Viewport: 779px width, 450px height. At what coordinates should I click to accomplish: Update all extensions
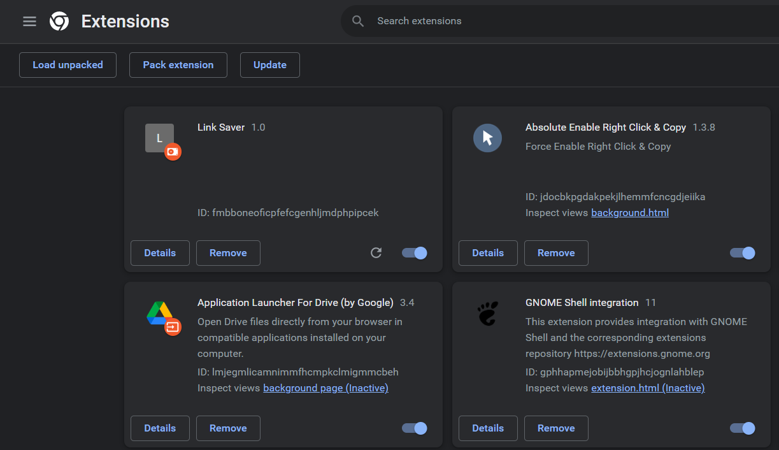click(x=270, y=65)
